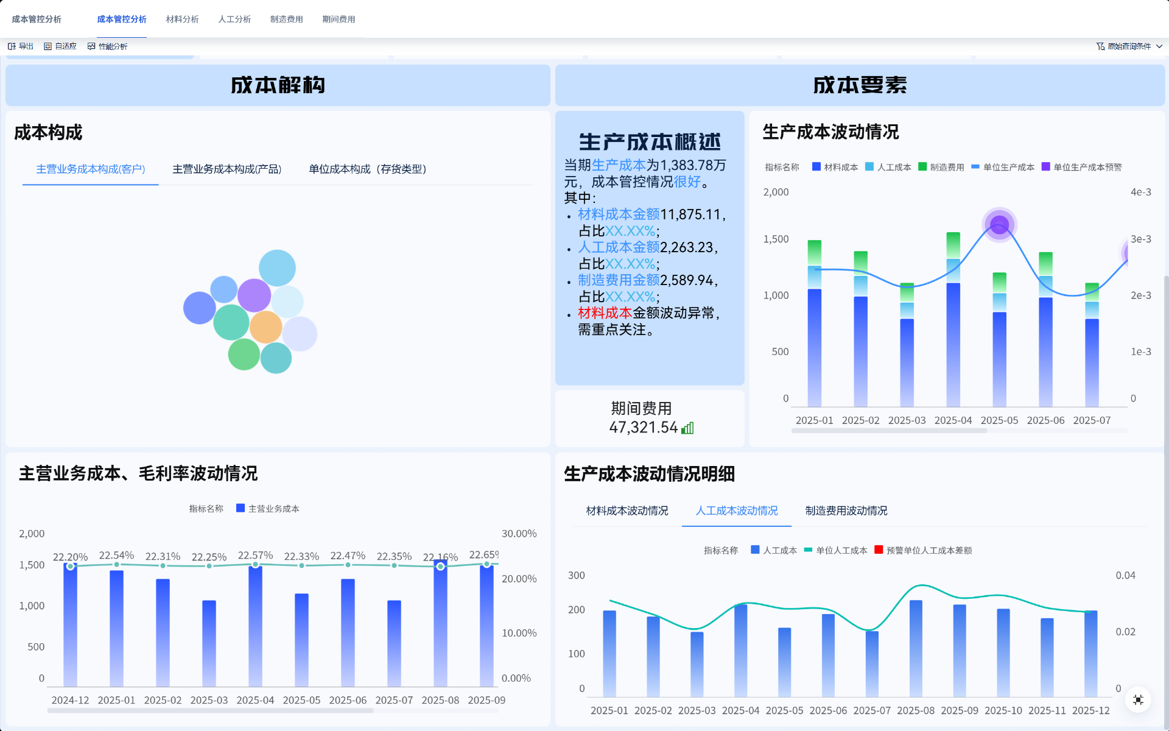Click the 生产成本 link in the overview text

click(618, 165)
